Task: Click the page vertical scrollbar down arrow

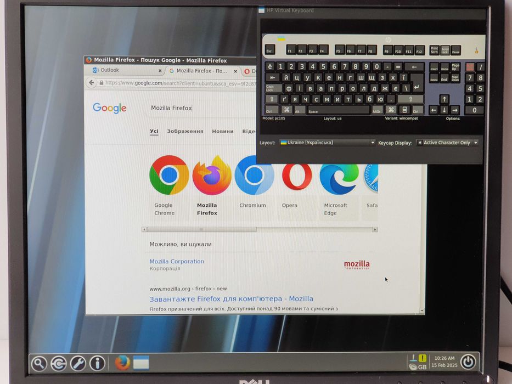Action: point(422,311)
